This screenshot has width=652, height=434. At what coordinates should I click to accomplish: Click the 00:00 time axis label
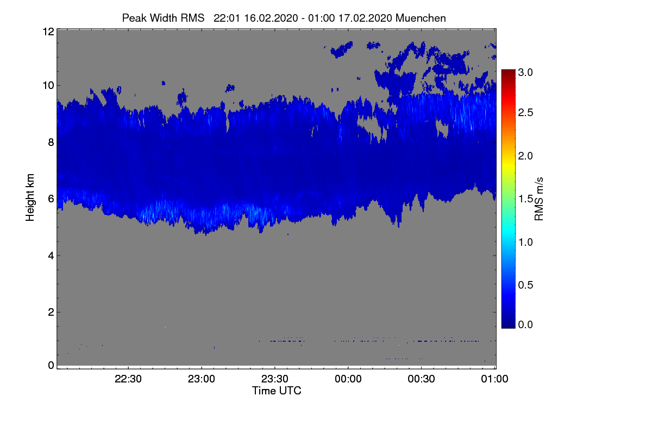[348, 379]
